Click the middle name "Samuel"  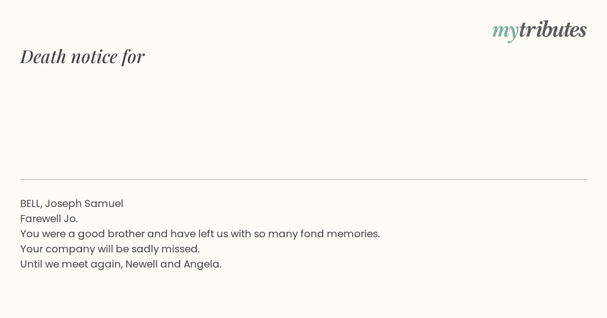pyautogui.click(x=104, y=203)
